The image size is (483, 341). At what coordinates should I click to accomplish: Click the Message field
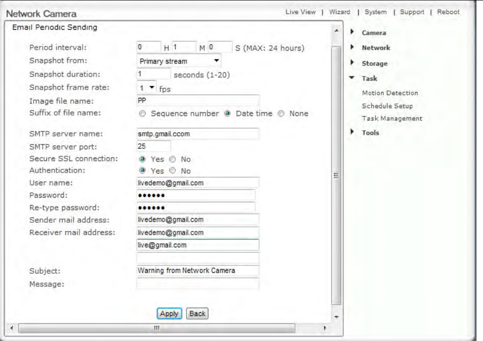[x=198, y=283]
